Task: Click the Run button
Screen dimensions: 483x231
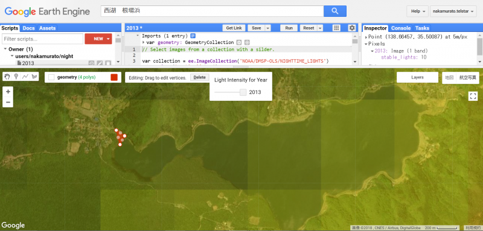Action: pos(289,28)
